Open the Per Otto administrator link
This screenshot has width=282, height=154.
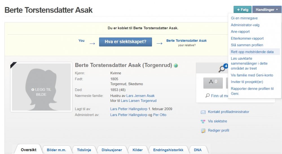pos(160,115)
